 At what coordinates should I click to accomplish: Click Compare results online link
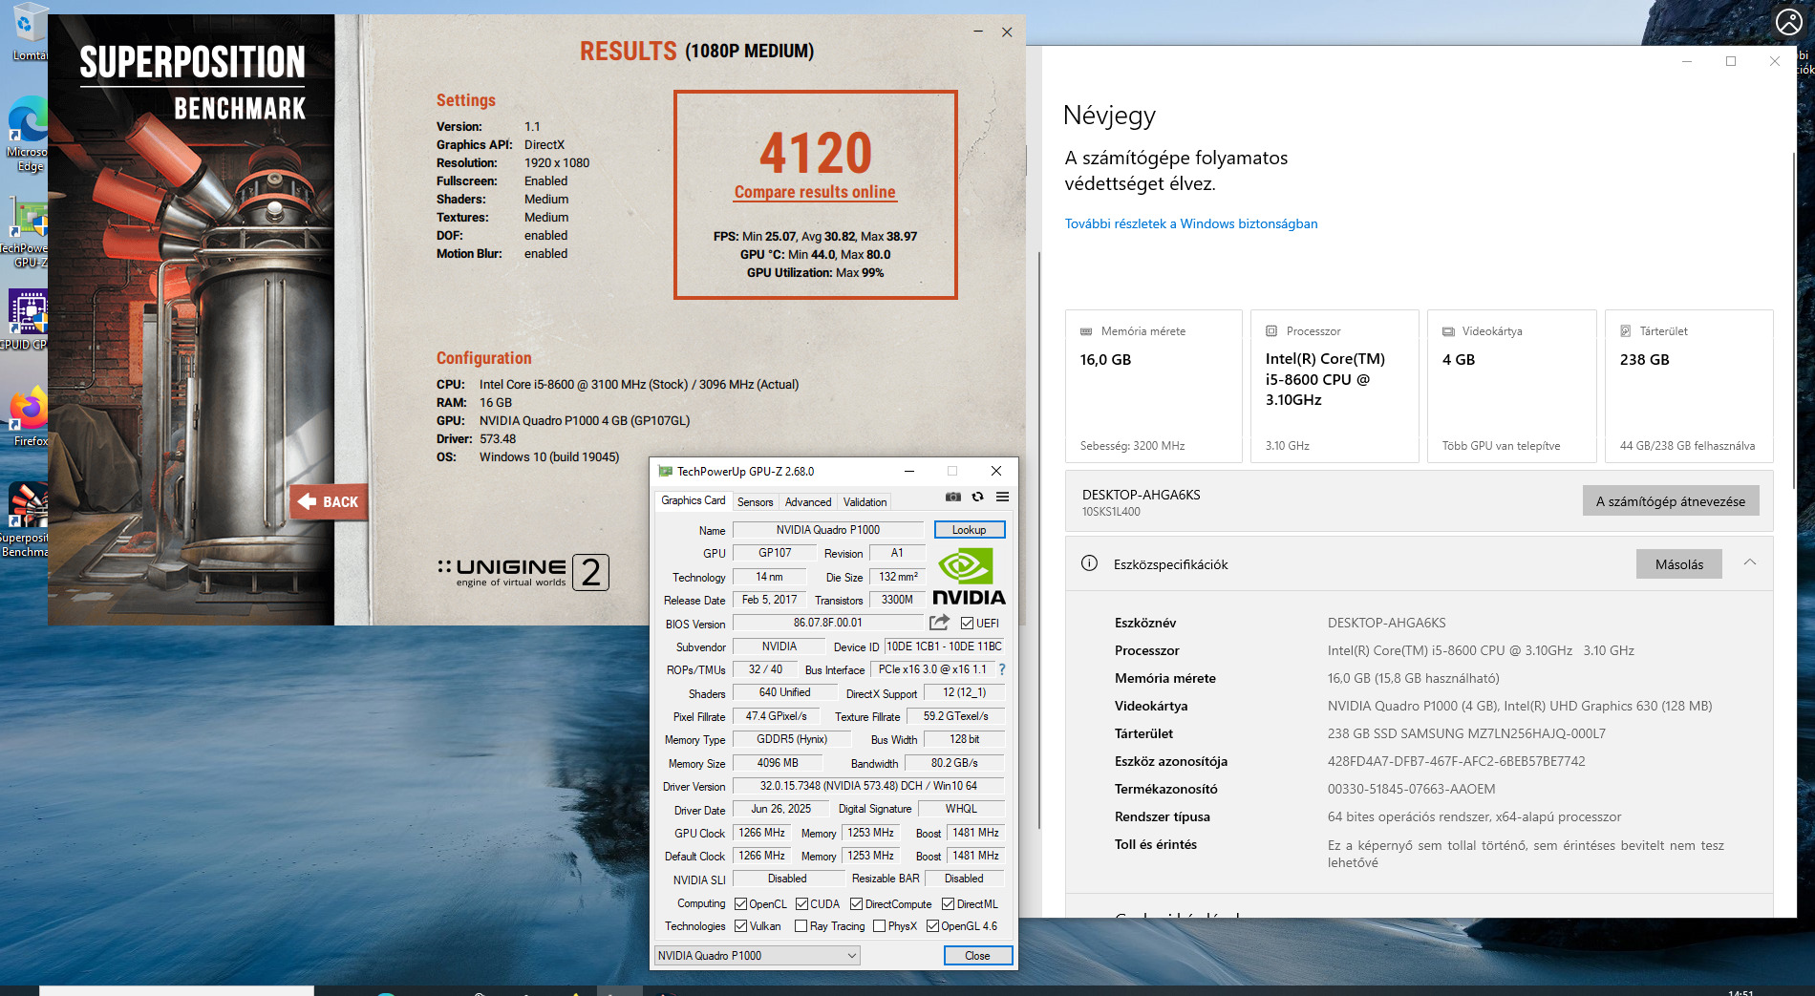(815, 192)
